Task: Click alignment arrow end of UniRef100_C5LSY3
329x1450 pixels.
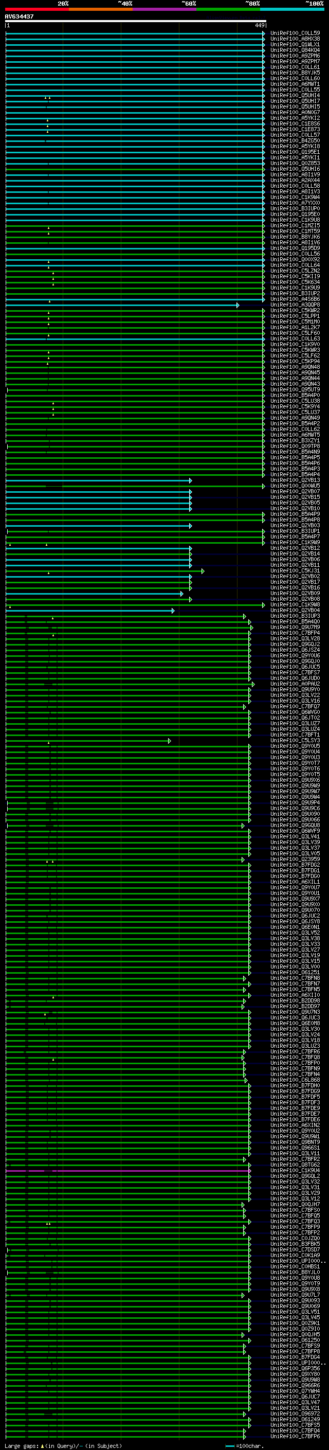Action: (169, 740)
